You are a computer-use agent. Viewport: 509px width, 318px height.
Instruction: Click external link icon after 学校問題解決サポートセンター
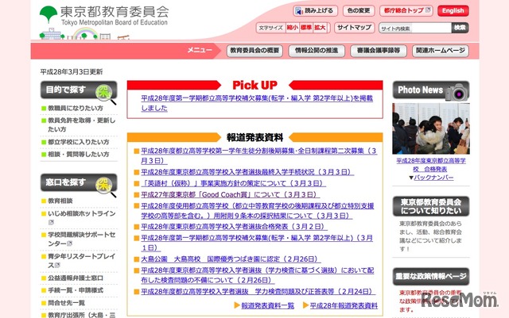pyautogui.click(x=69, y=243)
